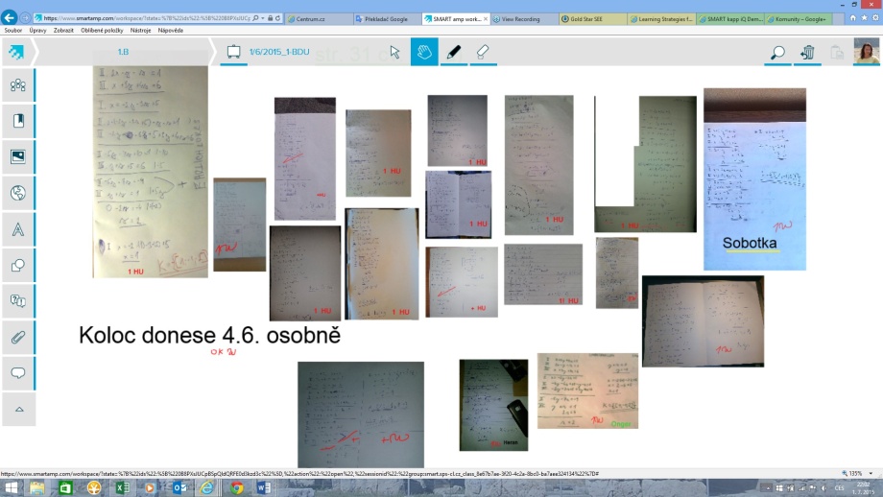Select the Onger labeled homework photo
This screenshot has width=883, height=497.
[x=587, y=391]
